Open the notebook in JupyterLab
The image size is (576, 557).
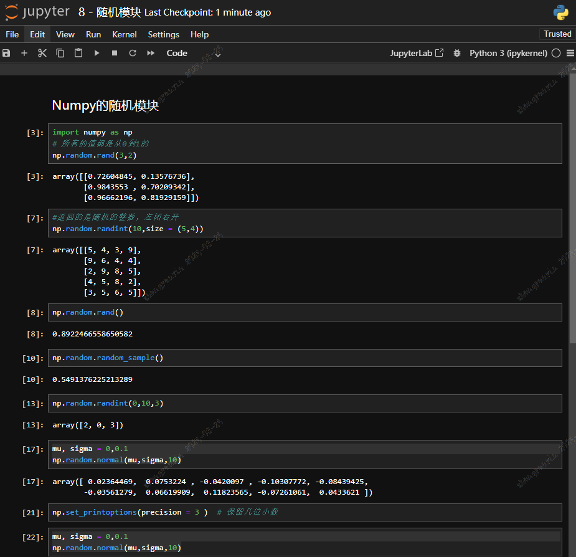click(x=416, y=54)
